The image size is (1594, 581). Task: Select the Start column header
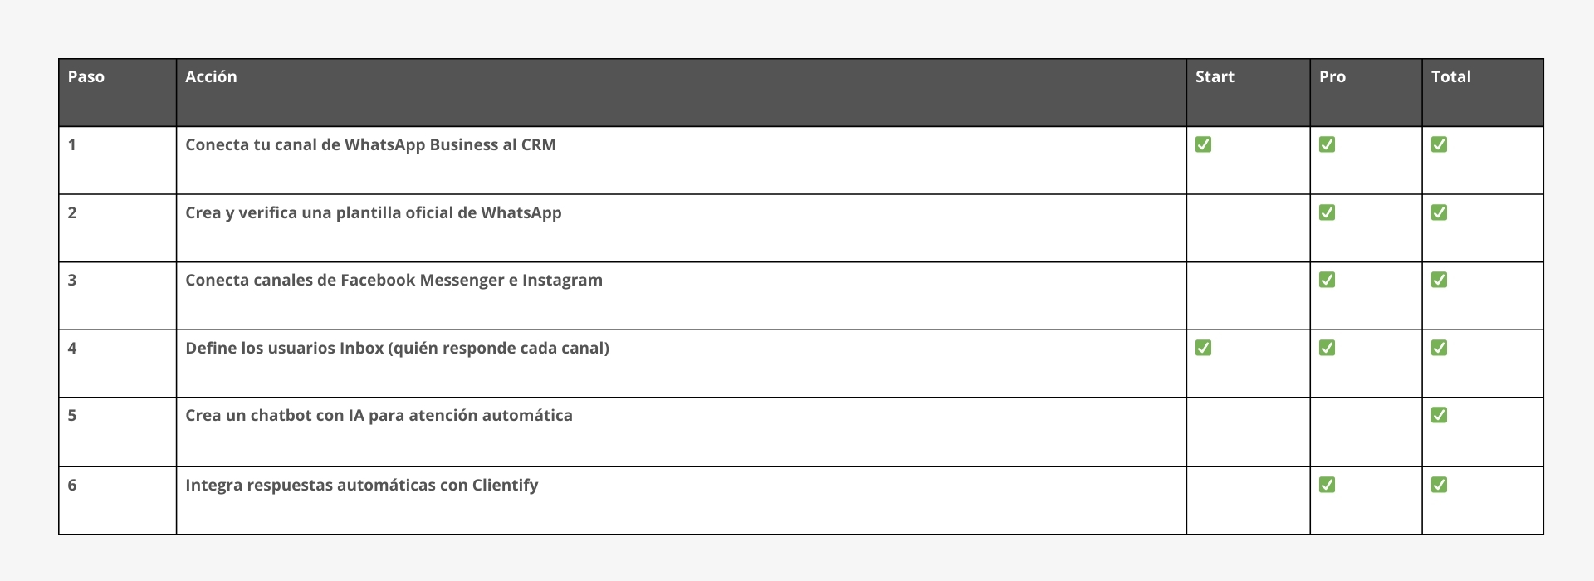1215,77
